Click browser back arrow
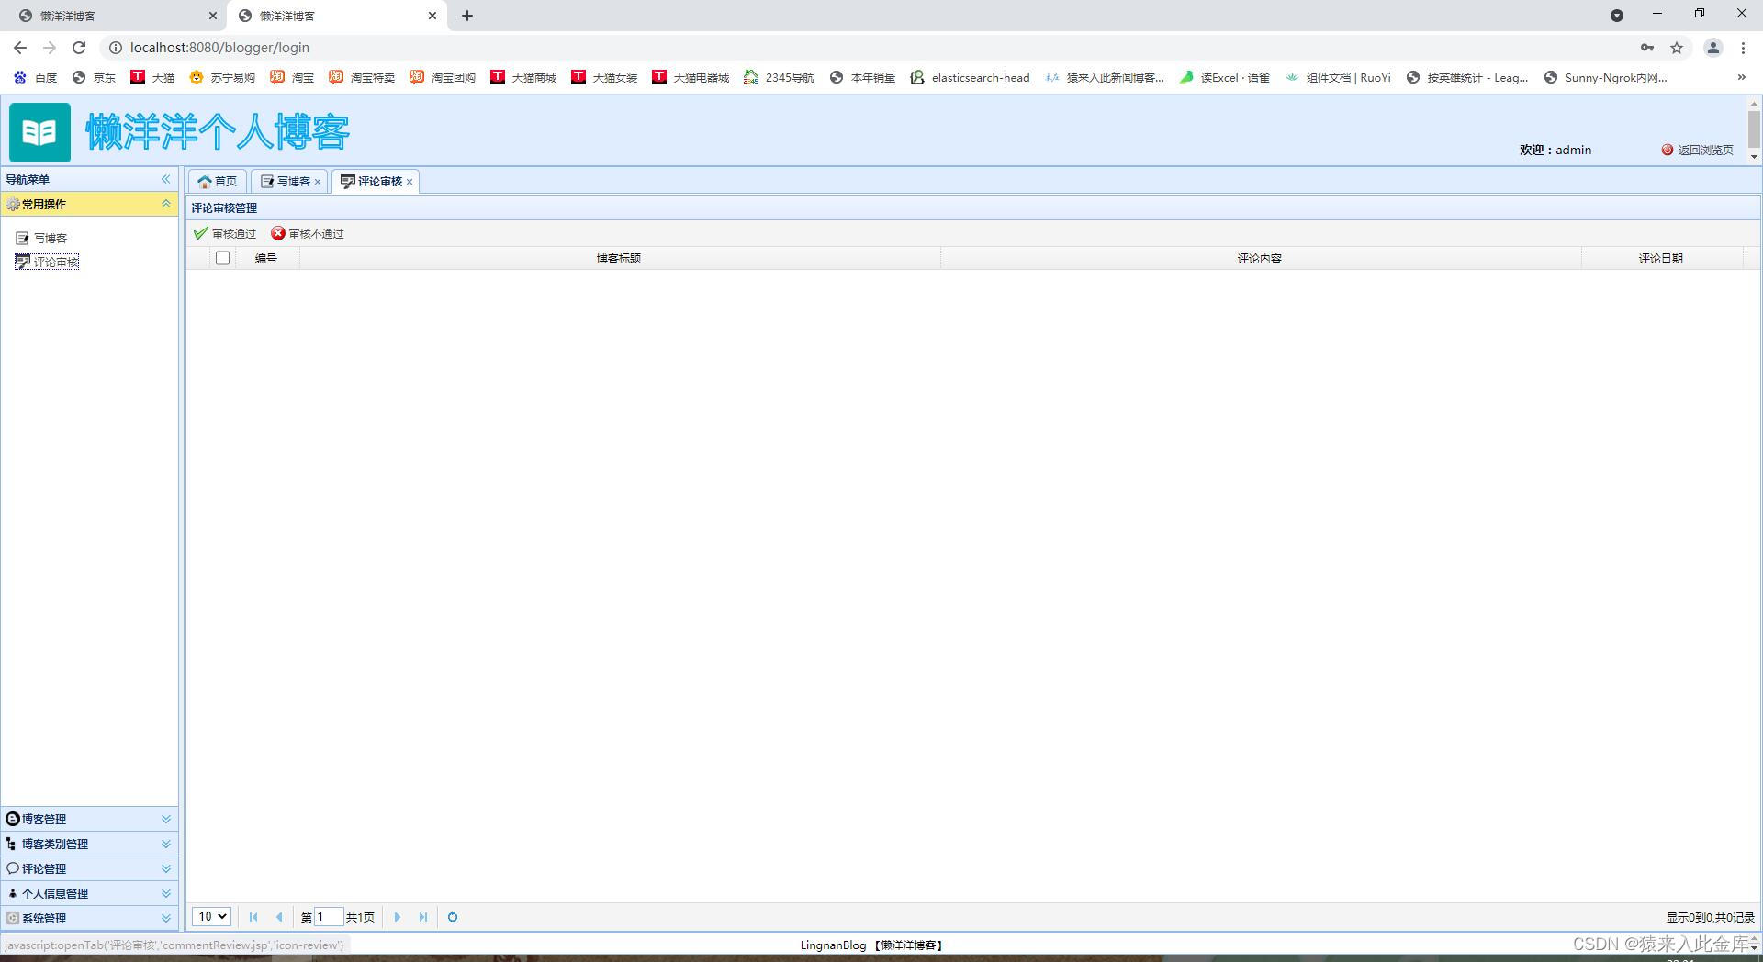 click(20, 48)
